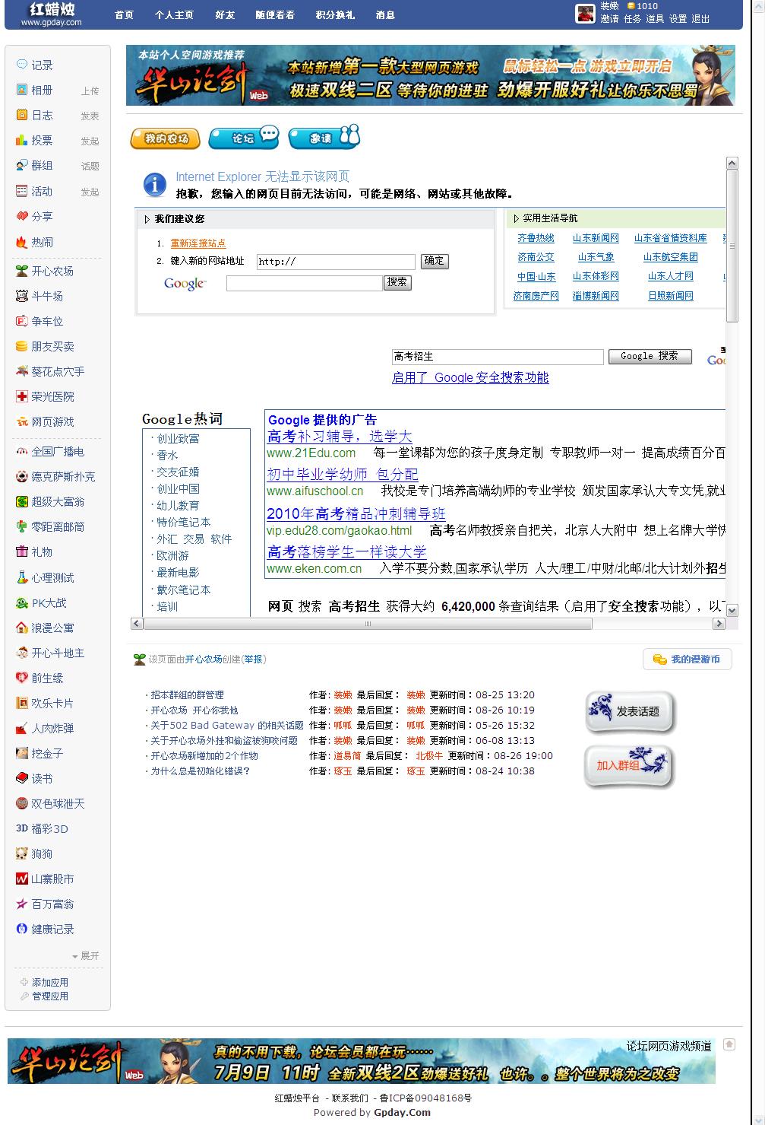The width and height of the screenshot is (765, 1125).
Task: Click the 我的漫游币 button
Action: pos(688,659)
